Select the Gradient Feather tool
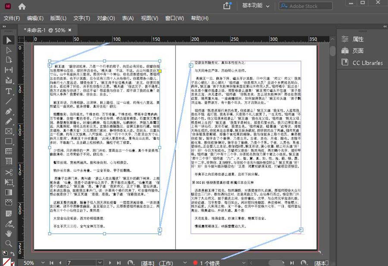 coord(9,202)
